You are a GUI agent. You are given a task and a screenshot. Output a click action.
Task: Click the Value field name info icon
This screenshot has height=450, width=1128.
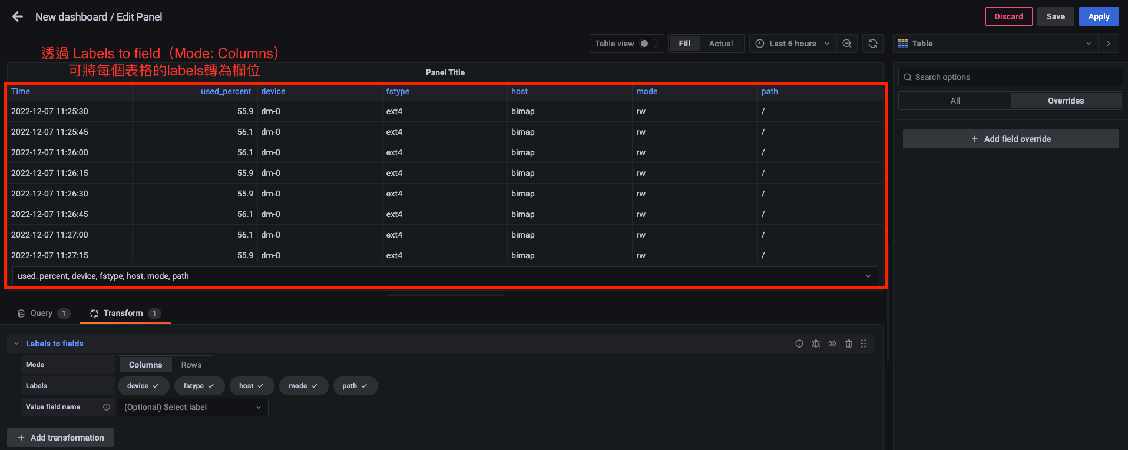107,407
